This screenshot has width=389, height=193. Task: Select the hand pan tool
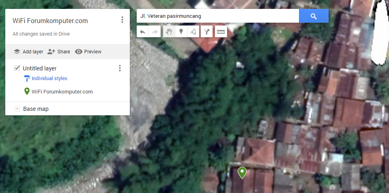click(x=169, y=32)
